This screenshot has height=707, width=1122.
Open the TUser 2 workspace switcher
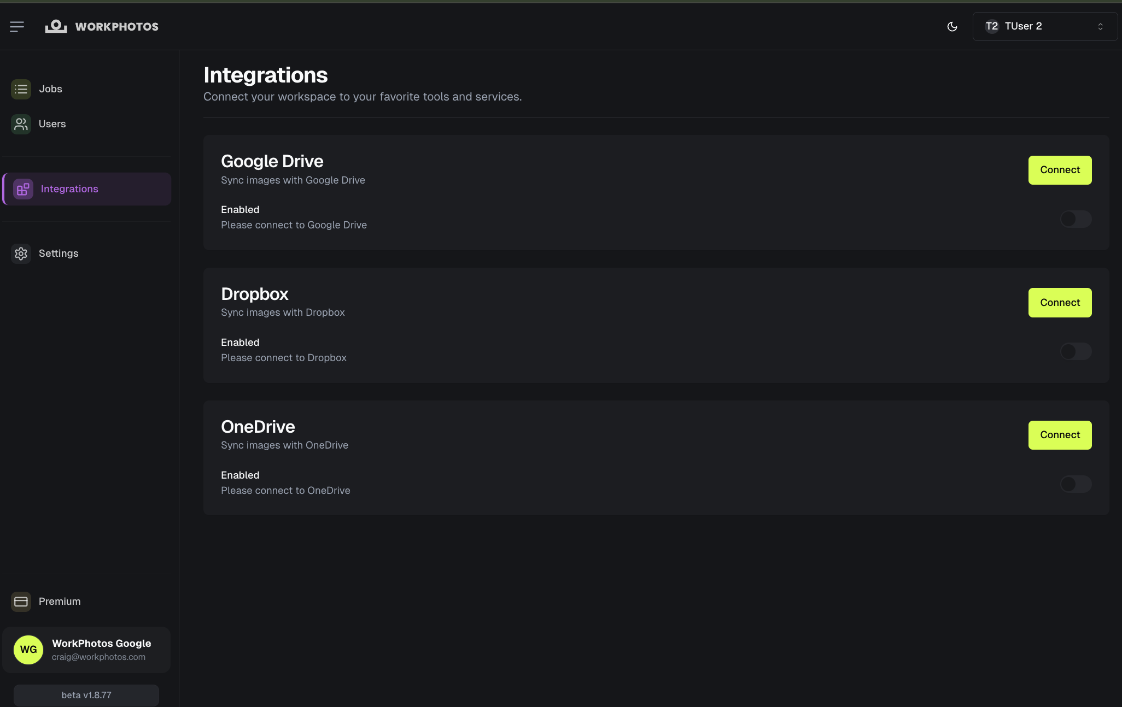1045,26
